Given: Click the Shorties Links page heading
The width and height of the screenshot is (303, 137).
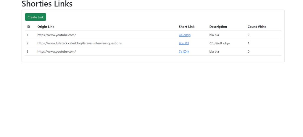Looking at the screenshot, I should [x=47, y=4].
